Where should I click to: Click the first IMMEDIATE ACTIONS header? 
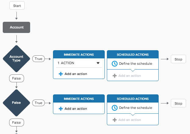[79, 54]
